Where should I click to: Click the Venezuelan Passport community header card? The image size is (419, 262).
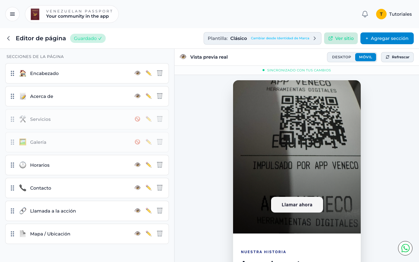72,14
